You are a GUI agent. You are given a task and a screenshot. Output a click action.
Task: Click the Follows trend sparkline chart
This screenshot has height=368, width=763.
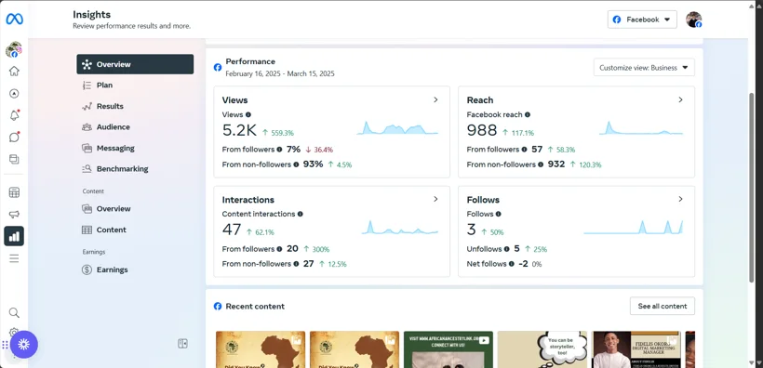point(633,228)
